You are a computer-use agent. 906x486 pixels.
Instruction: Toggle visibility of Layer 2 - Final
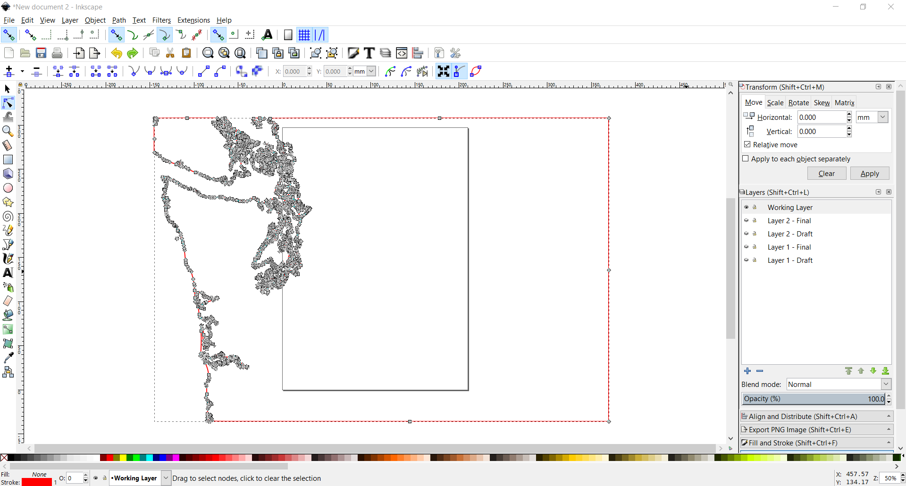click(x=747, y=220)
